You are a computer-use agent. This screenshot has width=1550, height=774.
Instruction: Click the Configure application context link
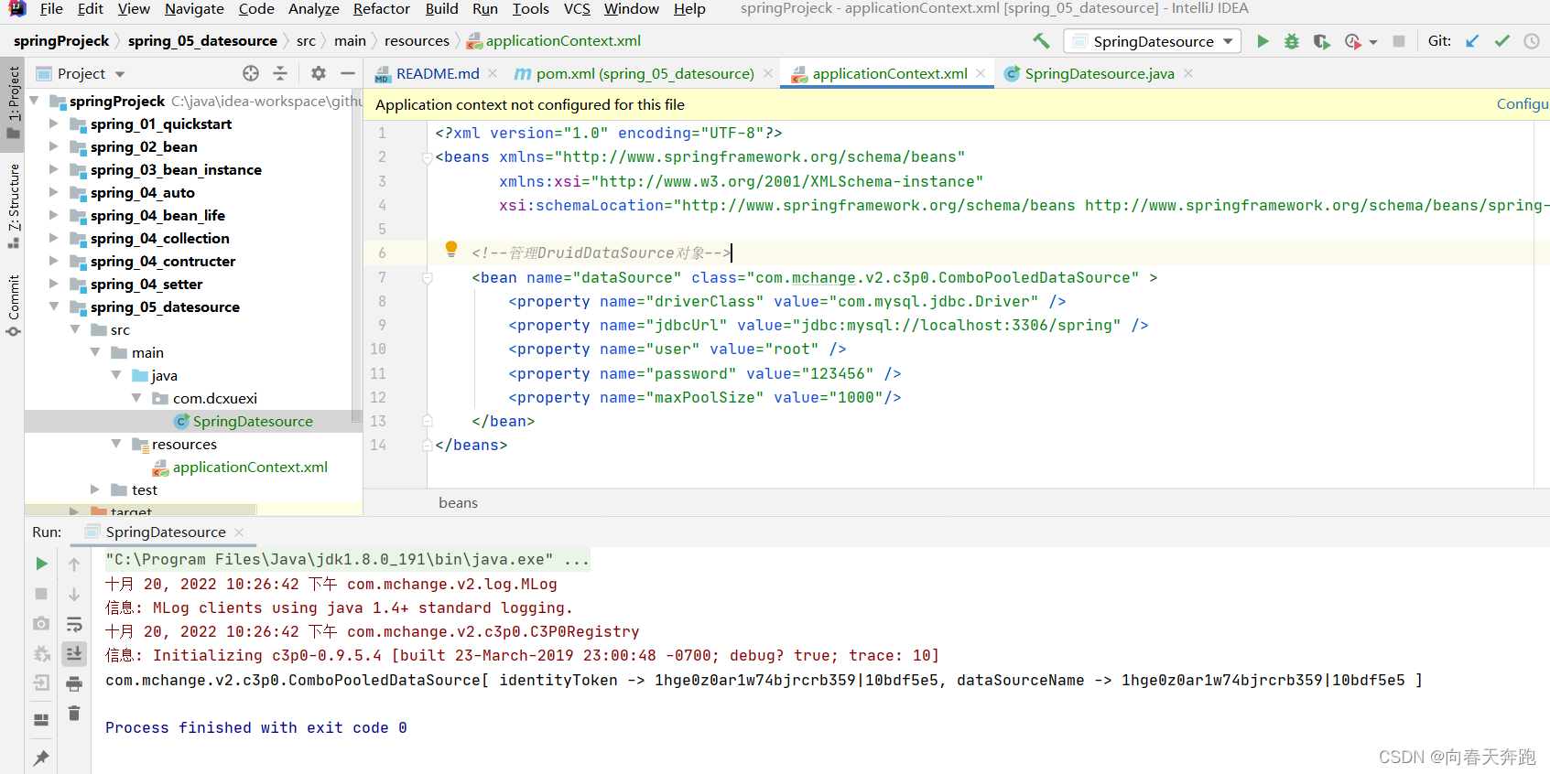point(1523,104)
